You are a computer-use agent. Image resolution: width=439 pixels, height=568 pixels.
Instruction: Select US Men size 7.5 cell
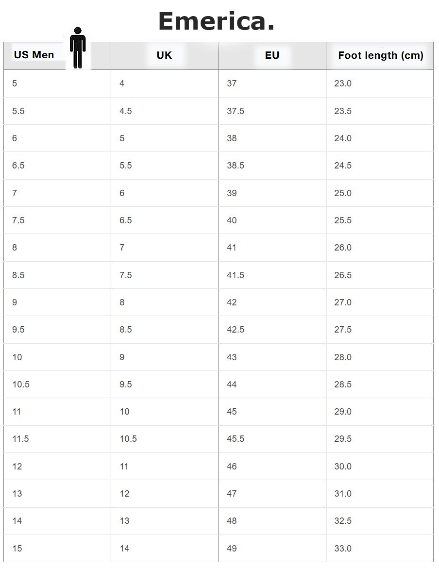point(18,220)
